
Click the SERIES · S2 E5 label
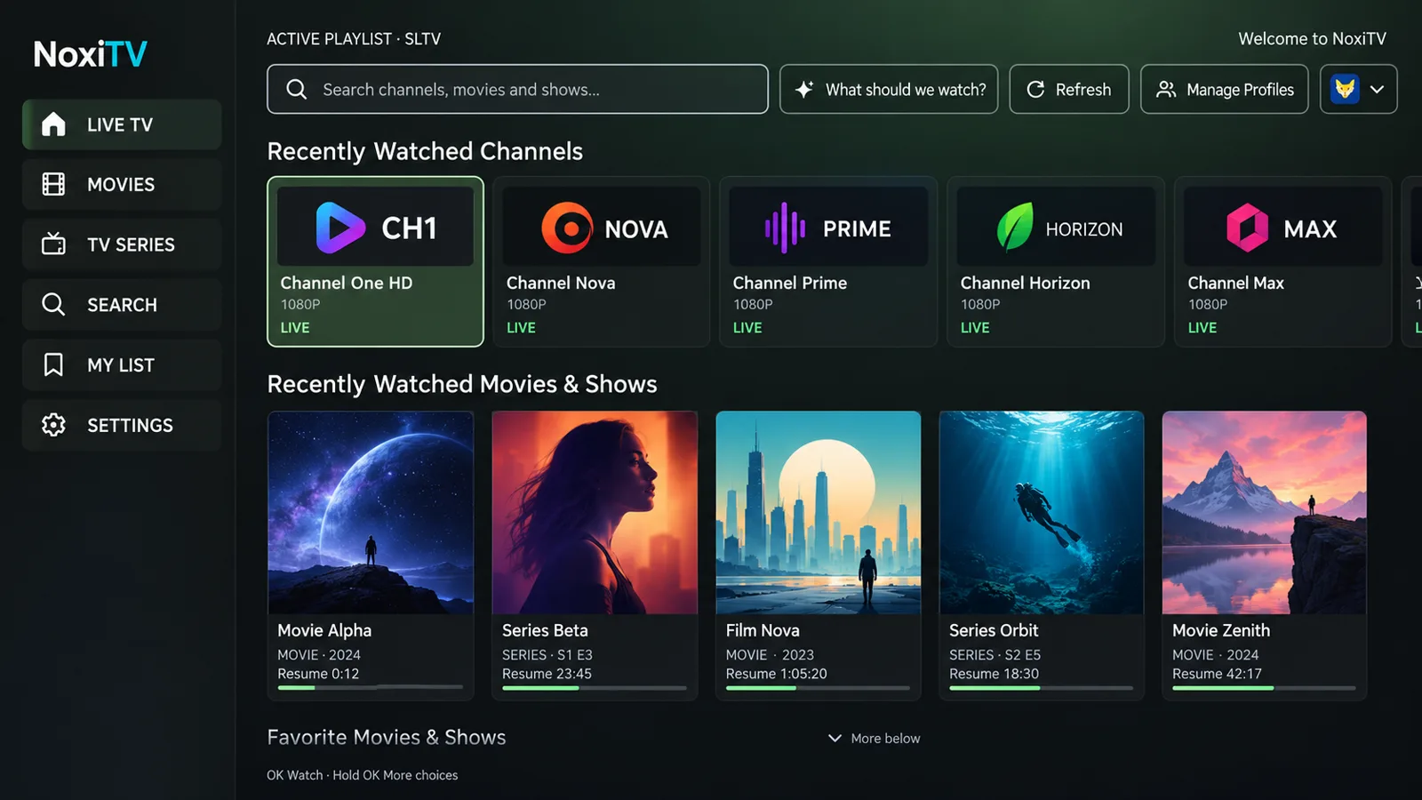(995, 654)
